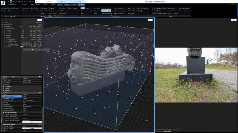Select the highlighted layout icon in title bar

[11, 1]
